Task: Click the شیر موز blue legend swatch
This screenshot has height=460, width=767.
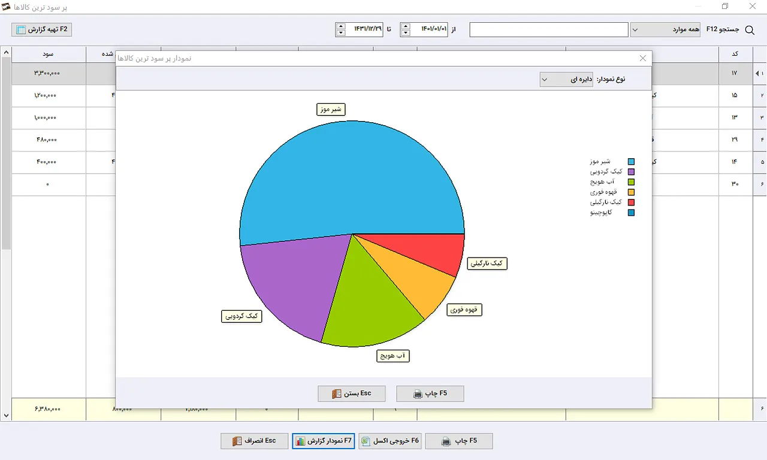Action: click(x=631, y=162)
